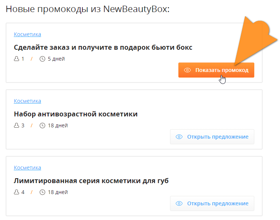Follow the Косметика link above beauty box gift
This screenshot has width=280, height=220.
[28, 34]
